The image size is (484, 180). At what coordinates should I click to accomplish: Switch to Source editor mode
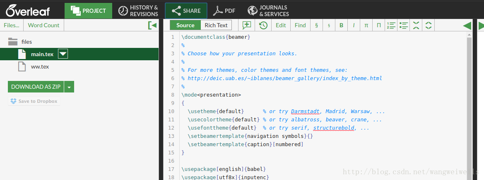pos(185,25)
